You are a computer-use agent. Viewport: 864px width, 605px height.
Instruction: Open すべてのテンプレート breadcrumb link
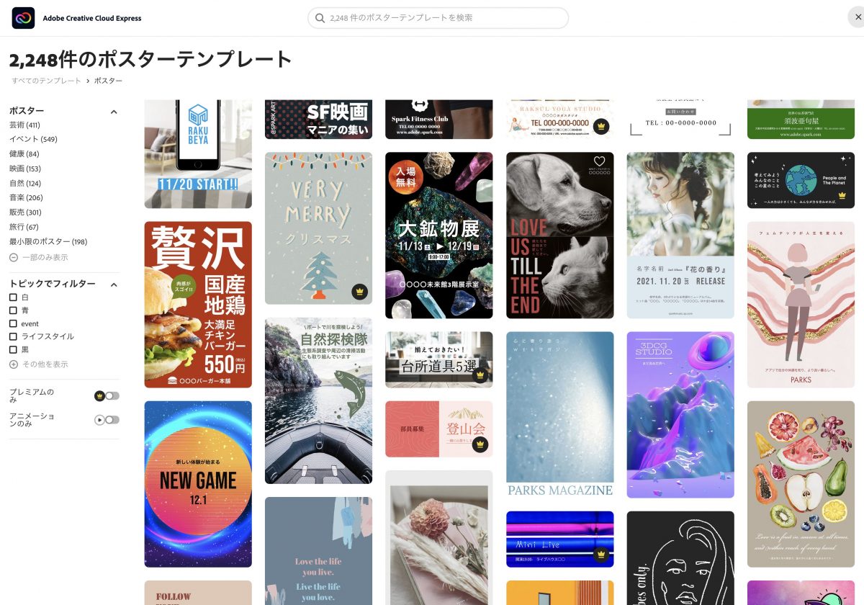(x=46, y=81)
